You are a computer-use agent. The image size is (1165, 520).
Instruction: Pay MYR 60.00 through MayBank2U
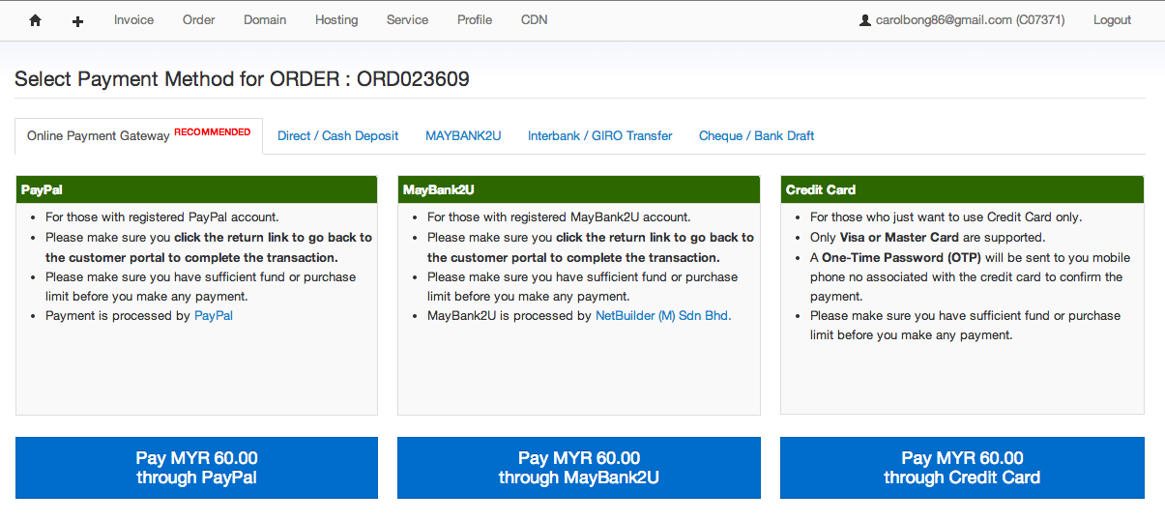pyautogui.click(x=578, y=468)
